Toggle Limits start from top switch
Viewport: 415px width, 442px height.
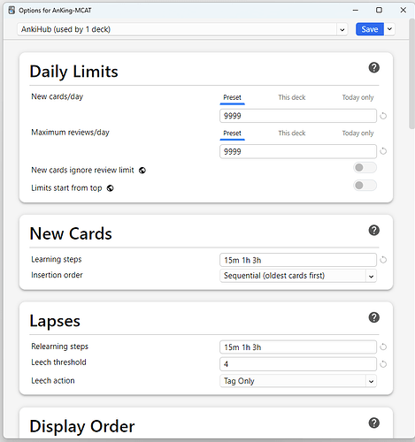pyautogui.click(x=365, y=186)
